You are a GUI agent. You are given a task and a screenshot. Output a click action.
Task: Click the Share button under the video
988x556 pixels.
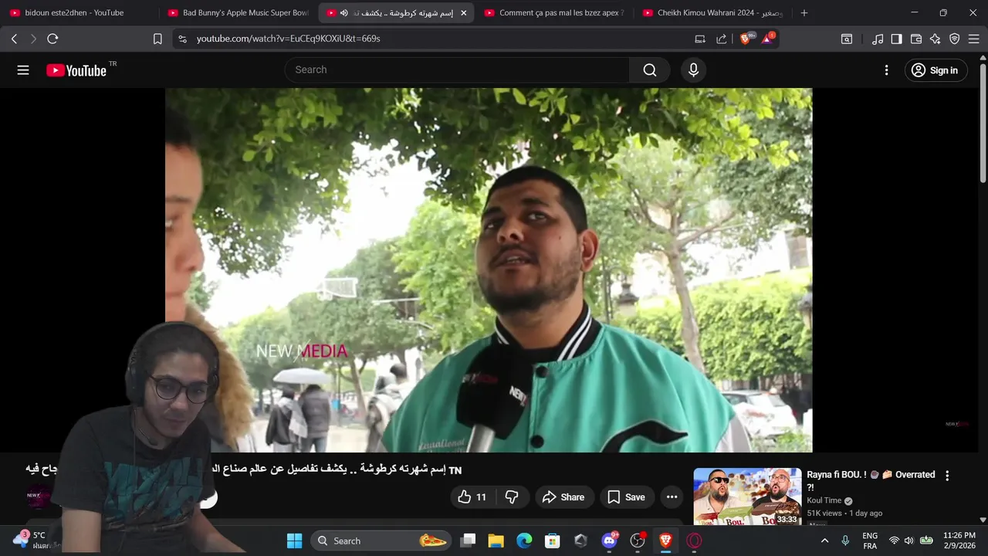coord(563,497)
